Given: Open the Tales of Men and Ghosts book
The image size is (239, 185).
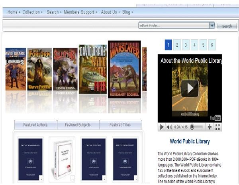Looking at the screenshot, I should (x=31, y=159).
